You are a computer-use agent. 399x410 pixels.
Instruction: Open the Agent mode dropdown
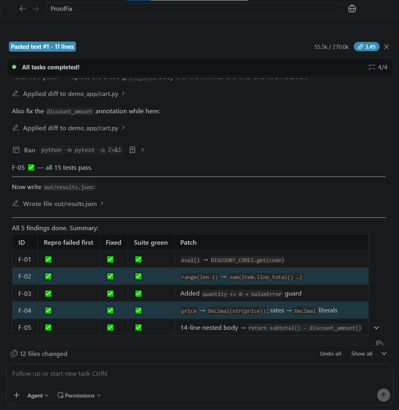click(38, 395)
